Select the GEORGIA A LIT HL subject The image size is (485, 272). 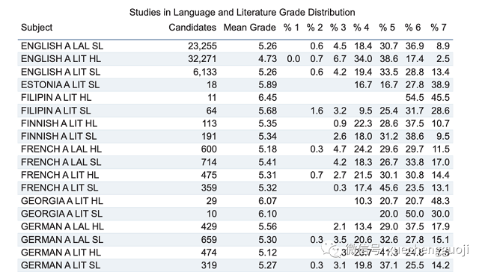(x=62, y=201)
